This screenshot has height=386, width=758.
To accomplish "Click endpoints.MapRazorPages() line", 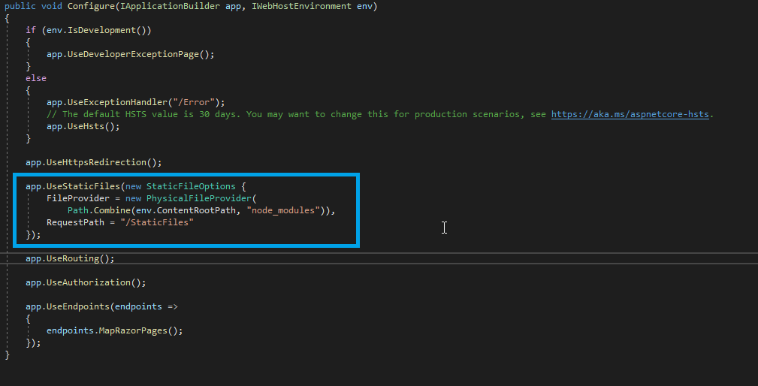I will pyautogui.click(x=115, y=331).
